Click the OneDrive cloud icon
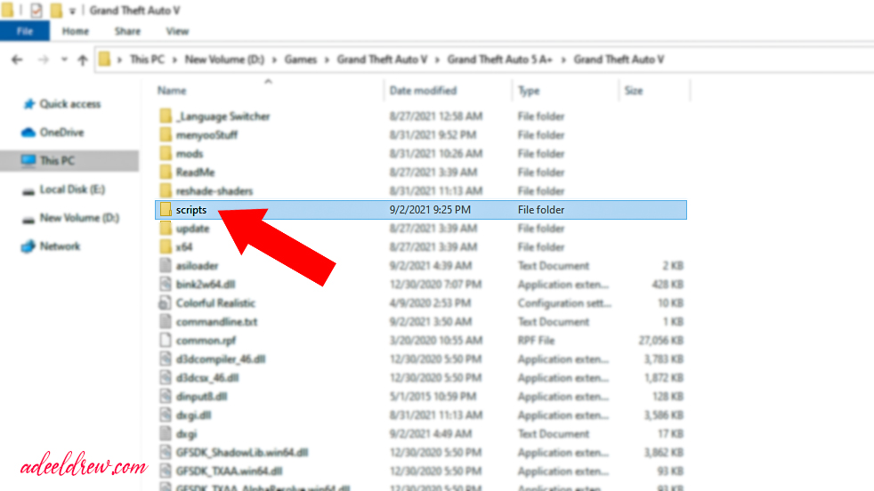The width and height of the screenshot is (874, 491). pyautogui.click(x=28, y=132)
